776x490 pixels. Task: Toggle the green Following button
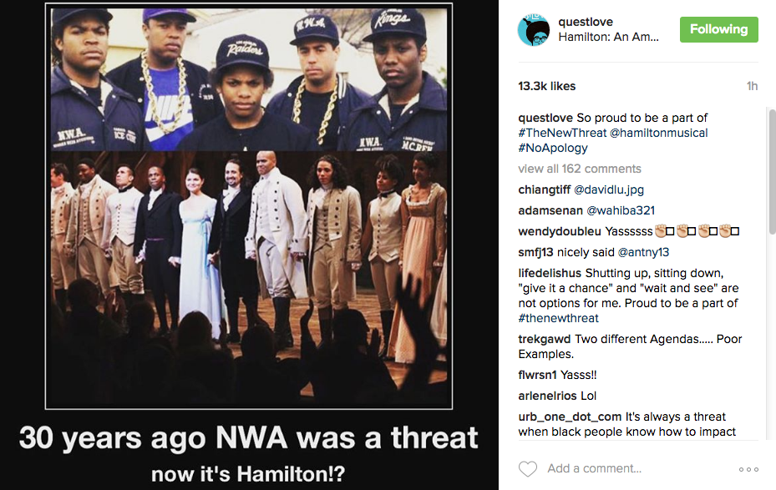coord(718,29)
